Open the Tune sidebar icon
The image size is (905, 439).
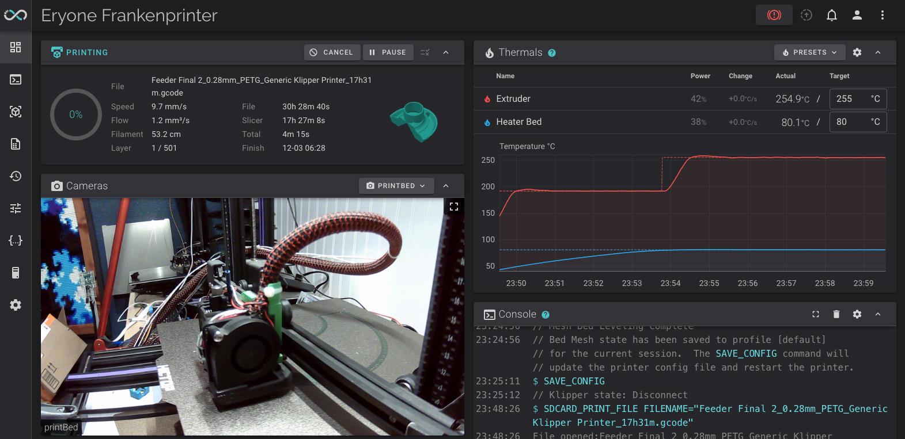(x=16, y=208)
